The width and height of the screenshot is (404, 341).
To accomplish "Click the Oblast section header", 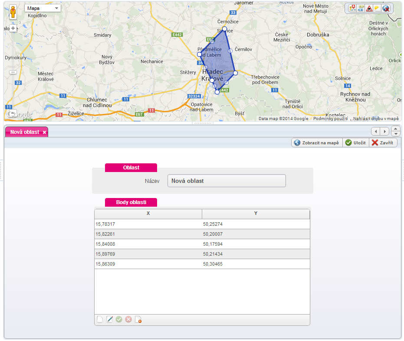I will (131, 168).
